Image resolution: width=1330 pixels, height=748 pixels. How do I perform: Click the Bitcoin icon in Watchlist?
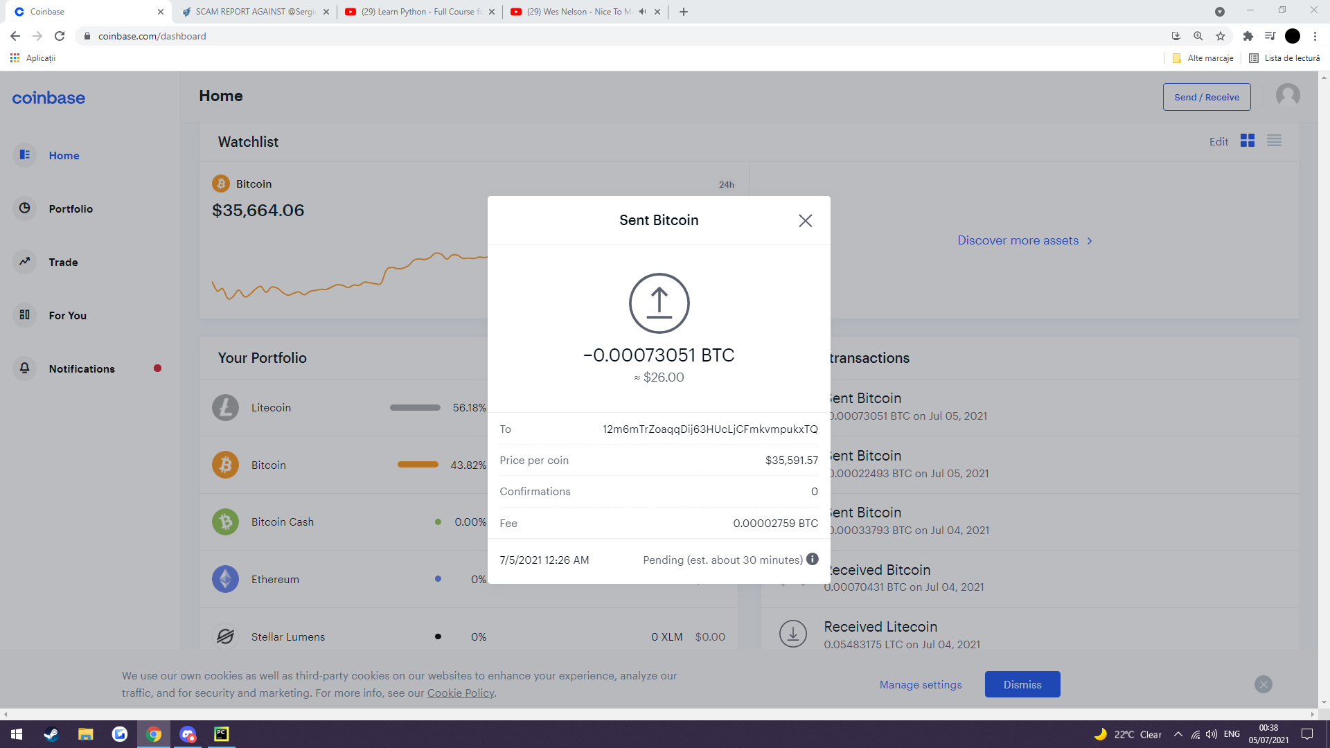pyautogui.click(x=221, y=184)
